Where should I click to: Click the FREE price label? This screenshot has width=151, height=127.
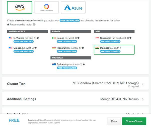pyautogui.click(x=14, y=120)
